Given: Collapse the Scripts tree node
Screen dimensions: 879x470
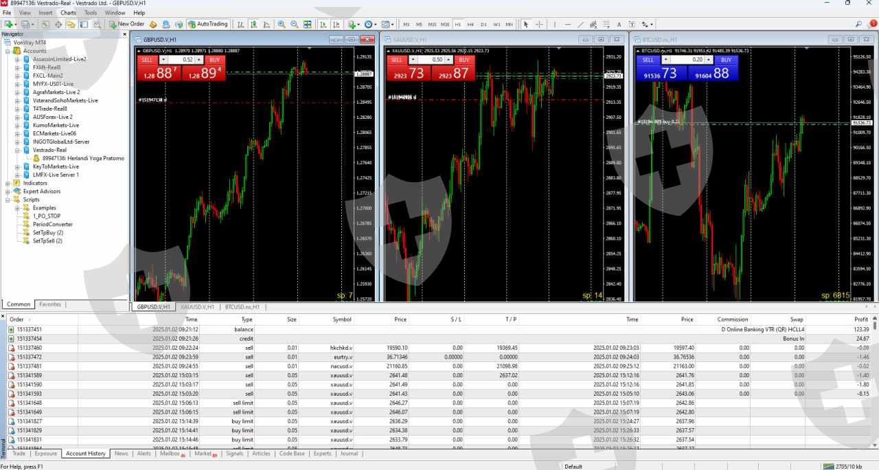Looking at the screenshot, I should coord(8,199).
